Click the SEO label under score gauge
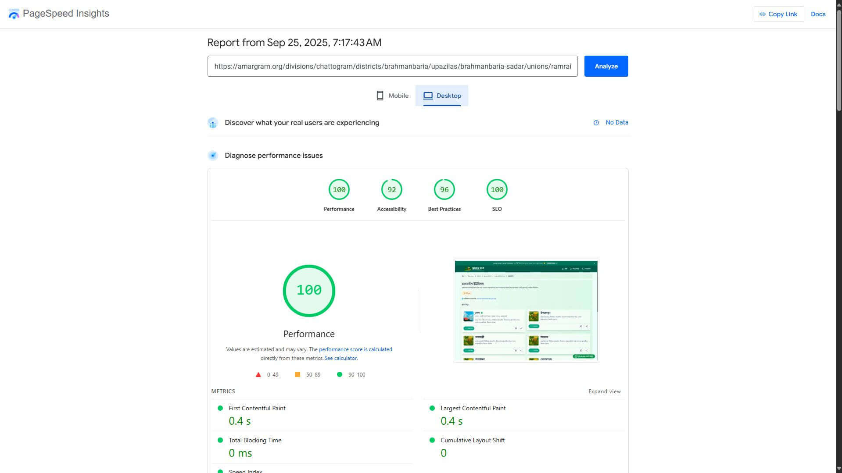 coord(497,209)
